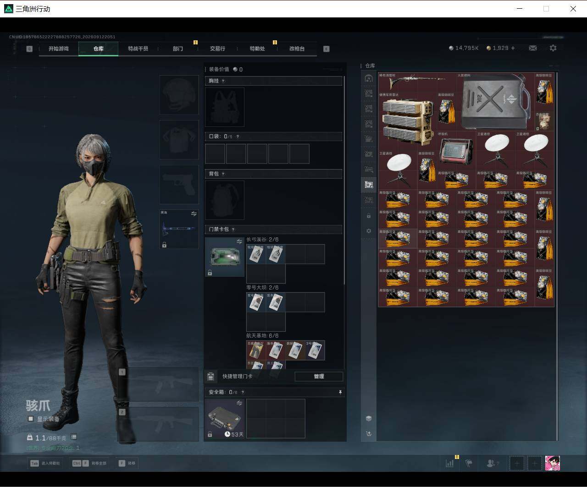Select the highlighted stash page in warehouse sidebar
Viewport: 587px width, 487px height.
click(x=368, y=184)
